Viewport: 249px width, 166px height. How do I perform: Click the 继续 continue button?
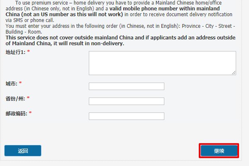click(x=219, y=151)
